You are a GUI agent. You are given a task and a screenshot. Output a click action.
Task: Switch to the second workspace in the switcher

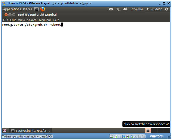click(154, 130)
